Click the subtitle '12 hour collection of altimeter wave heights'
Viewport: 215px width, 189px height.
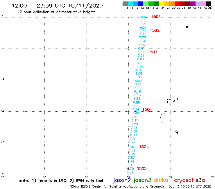[x=56, y=12]
